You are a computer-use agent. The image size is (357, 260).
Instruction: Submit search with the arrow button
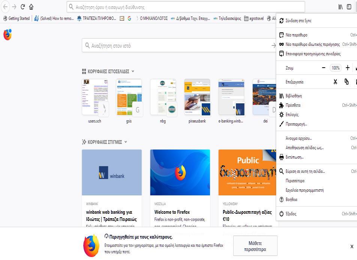point(274,45)
